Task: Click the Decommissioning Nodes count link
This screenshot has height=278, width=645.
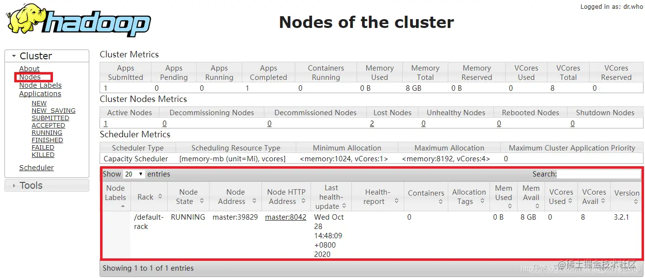Action: (x=164, y=124)
